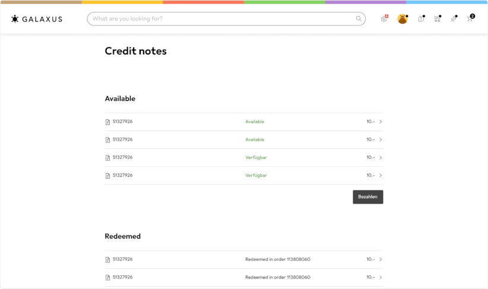Click document icon of first Redeemed credit note
Image resolution: width=488 pixels, height=289 pixels.
click(107, 260)
